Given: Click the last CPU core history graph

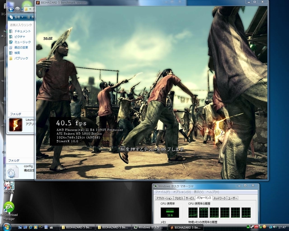Looking at the screenshot, I should tap(246, 213).
